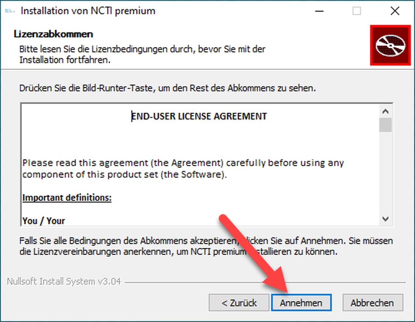Click the red arrow annotation head

[x=277, y=280]
